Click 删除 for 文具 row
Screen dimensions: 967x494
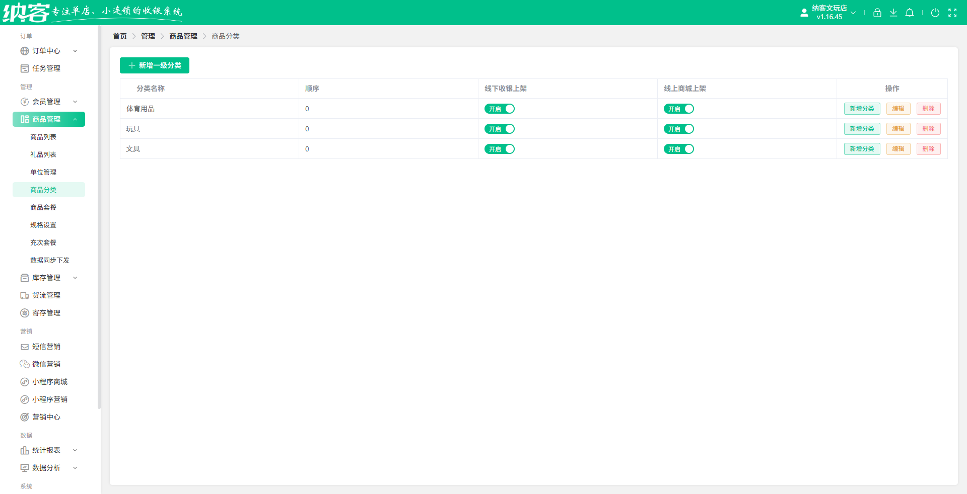(929, 149)
